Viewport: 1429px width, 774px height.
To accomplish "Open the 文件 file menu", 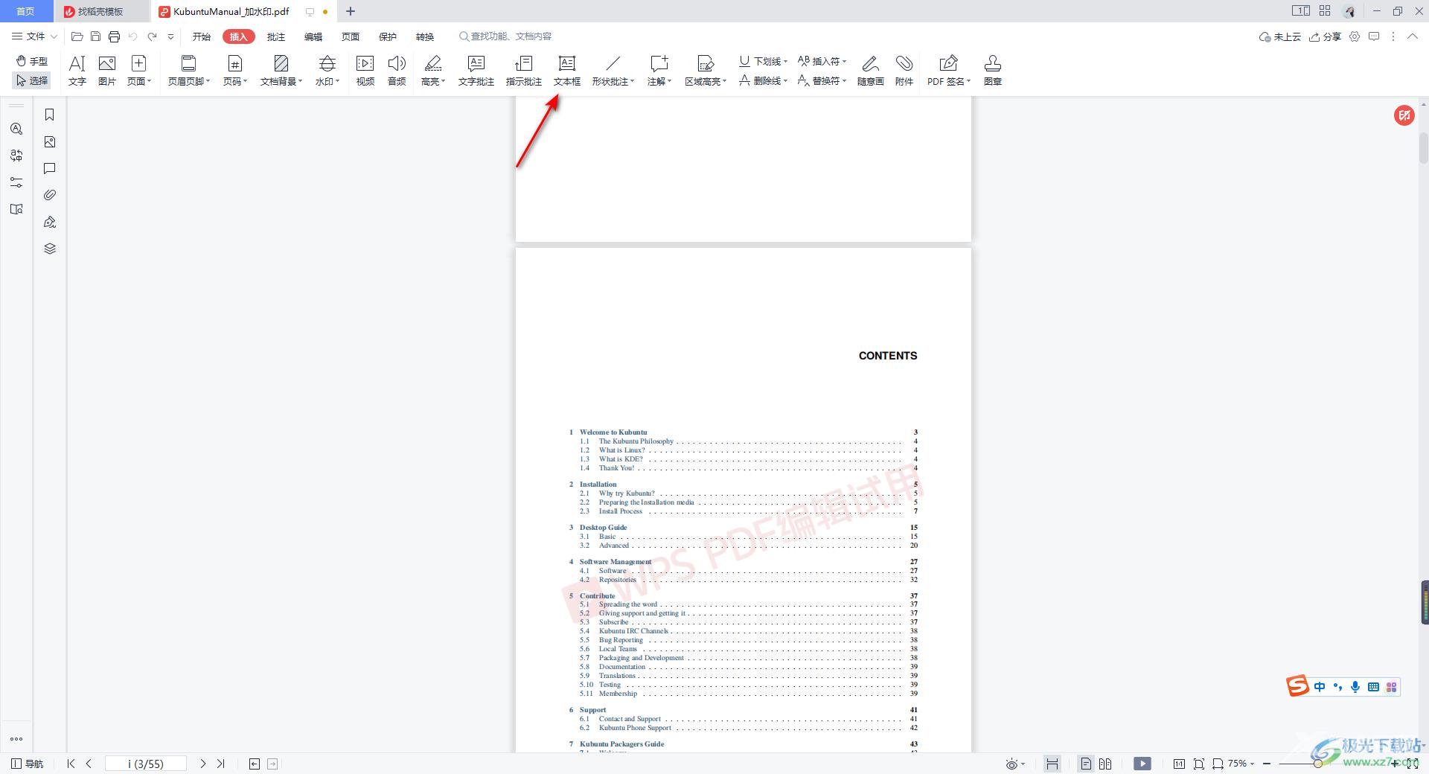I will 34,36.
